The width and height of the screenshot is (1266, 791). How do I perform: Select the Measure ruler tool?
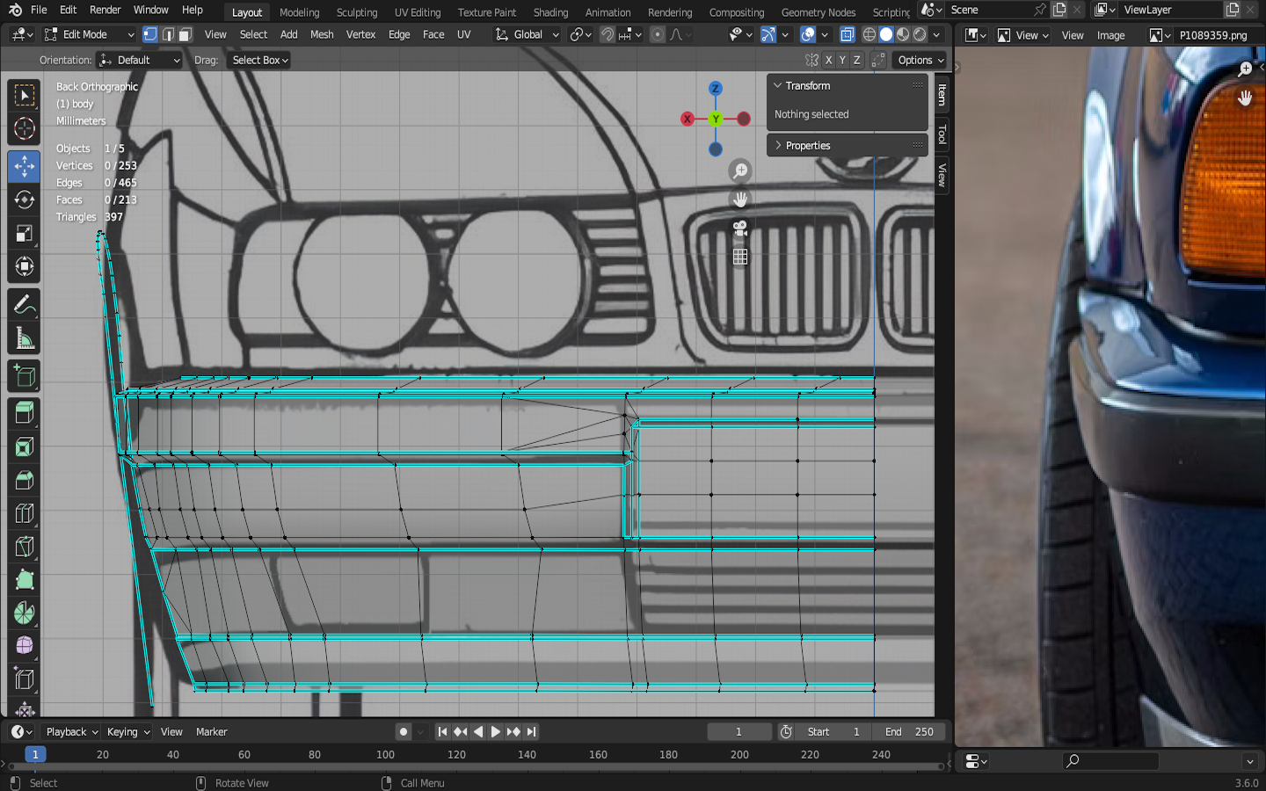(x=24, y=339)
